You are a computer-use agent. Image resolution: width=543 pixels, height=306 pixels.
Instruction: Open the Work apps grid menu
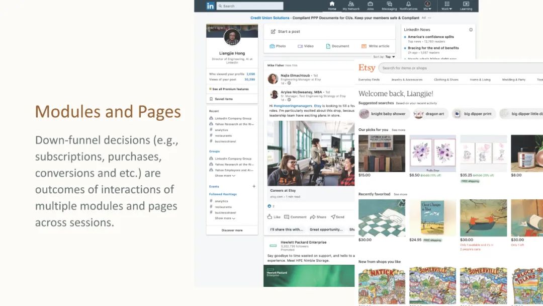(447, 6)
